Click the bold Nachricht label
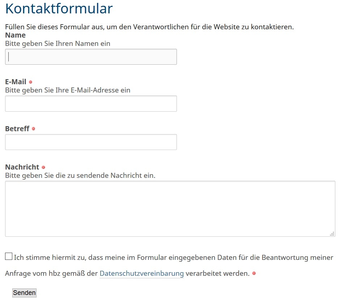343x300 pixels. tap(22, 167)
